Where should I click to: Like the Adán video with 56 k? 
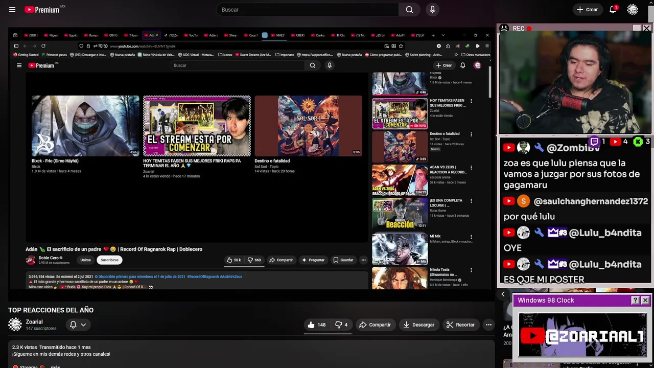click(234, 260)
